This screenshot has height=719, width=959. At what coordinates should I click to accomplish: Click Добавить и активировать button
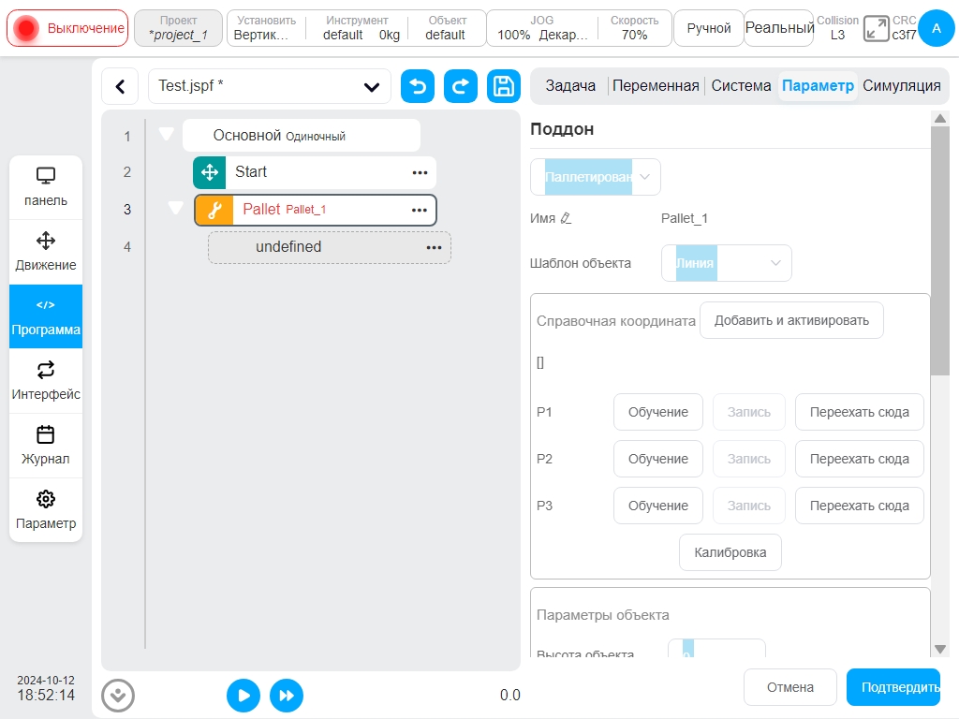[x=791, y=320]
